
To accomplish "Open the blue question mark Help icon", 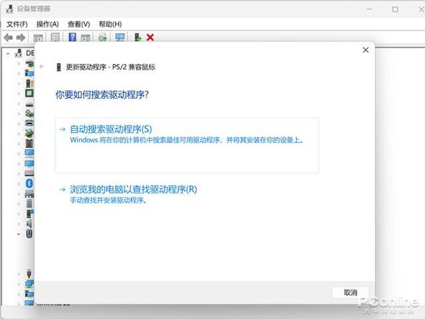I will coord(72,37).
